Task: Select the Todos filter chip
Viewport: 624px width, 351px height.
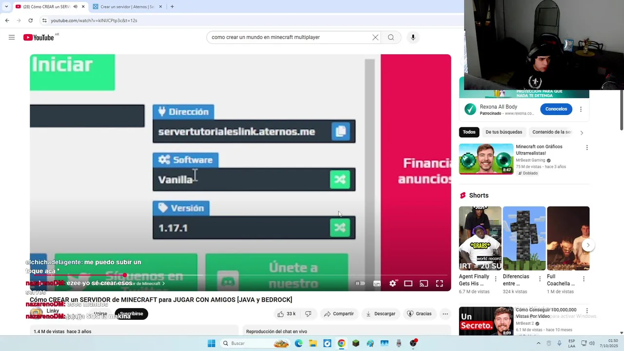Action: coord(469,132)
